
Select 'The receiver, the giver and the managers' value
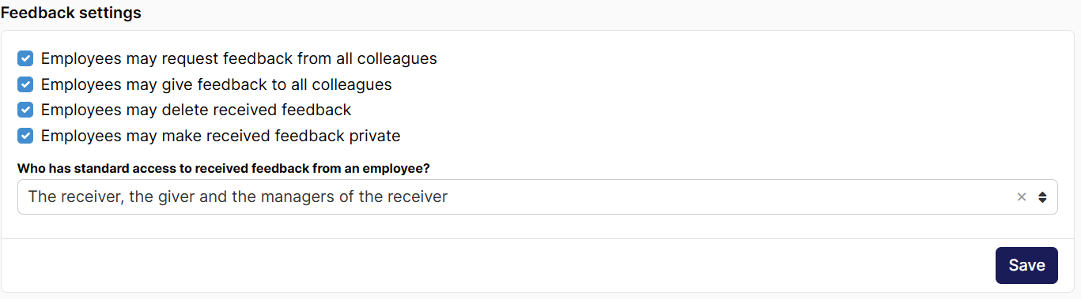point(237,197)
